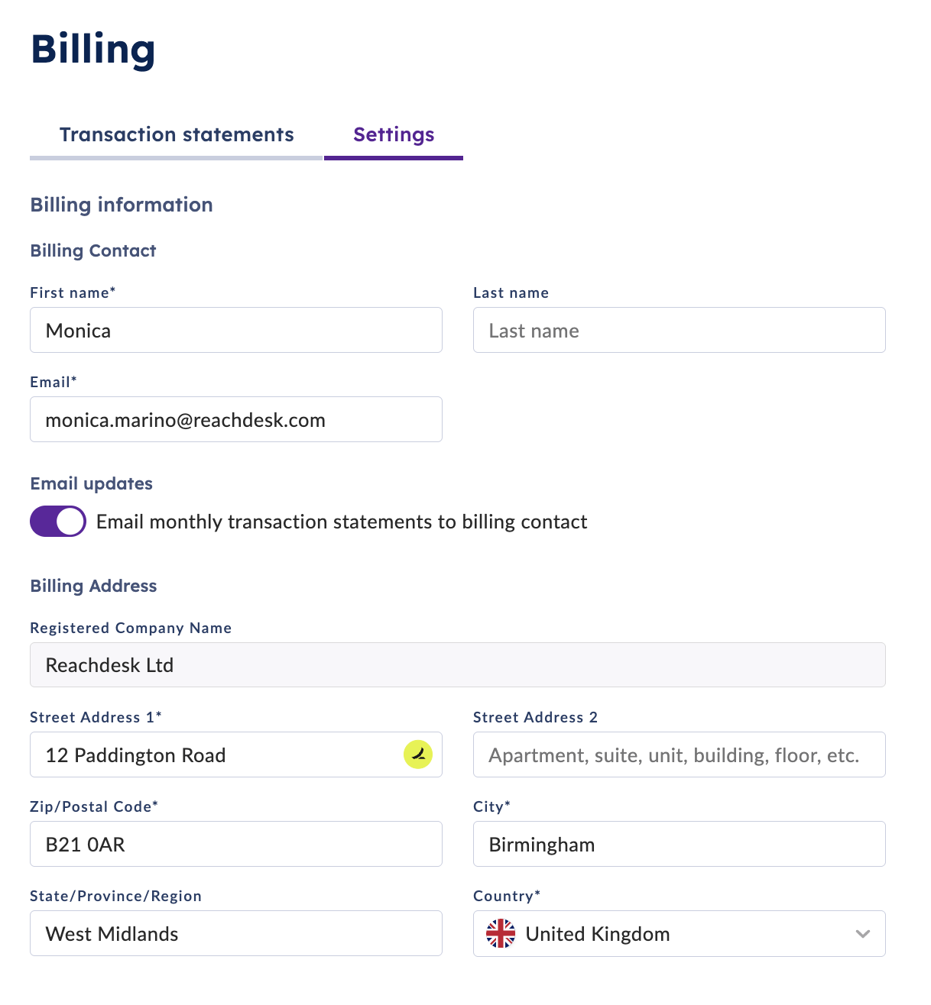931x1005 pixels.
Task: Select the Settings tab
Action: tap(394, 135)
